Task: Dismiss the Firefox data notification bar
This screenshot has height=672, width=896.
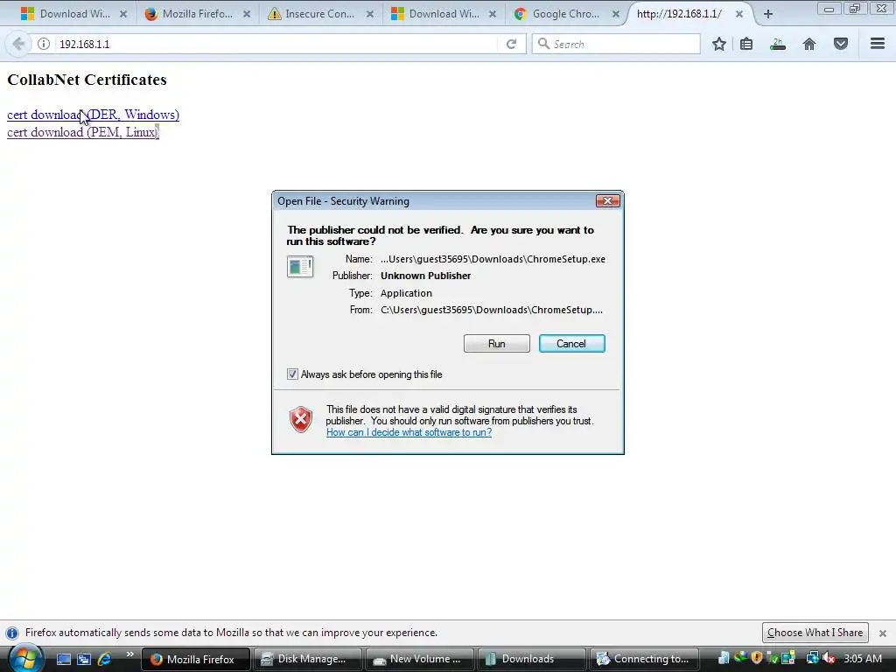Action: coord(882,633)
